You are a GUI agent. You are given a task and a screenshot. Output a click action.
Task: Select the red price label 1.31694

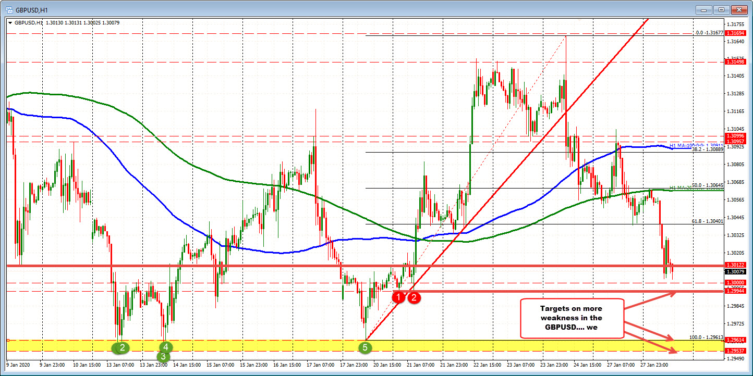736,33
